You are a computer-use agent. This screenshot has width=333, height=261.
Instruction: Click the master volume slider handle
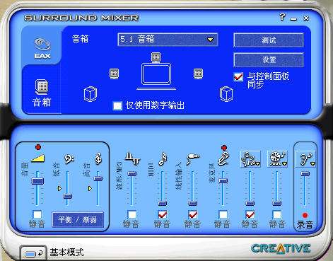(x=37, y=181)
